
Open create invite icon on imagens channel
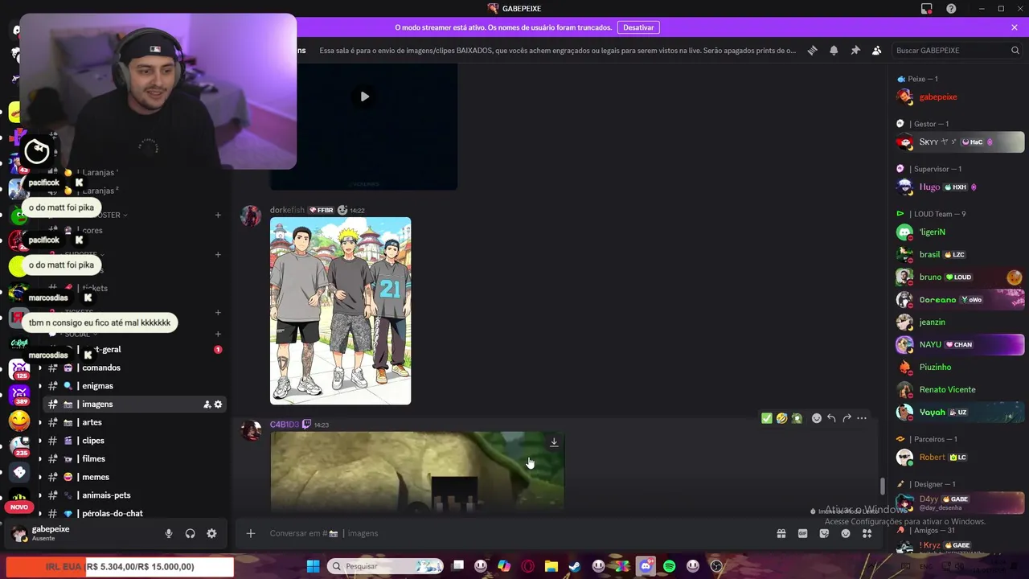(207, 404)
